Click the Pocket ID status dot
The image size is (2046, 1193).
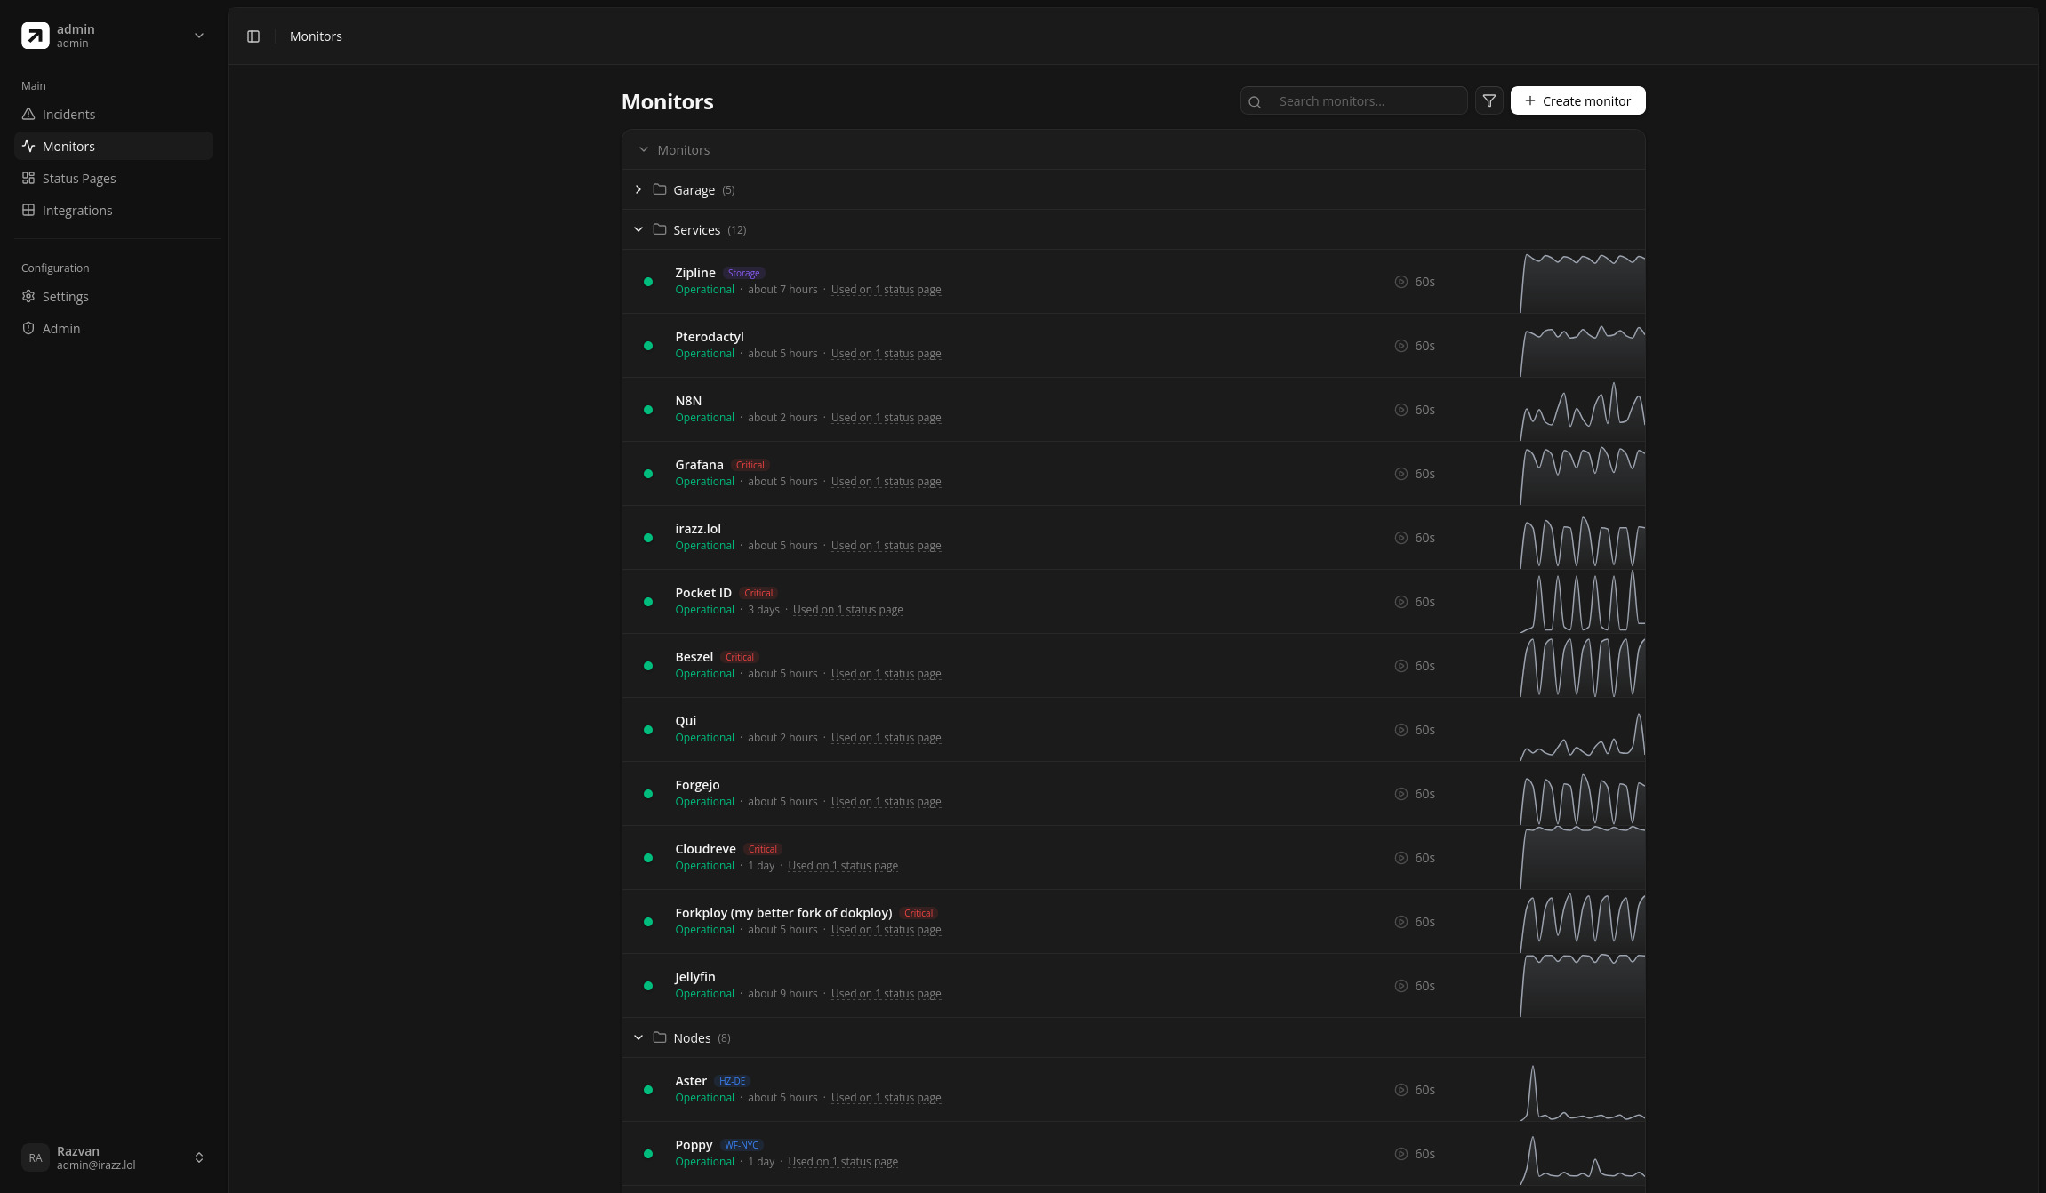point(648,602)
